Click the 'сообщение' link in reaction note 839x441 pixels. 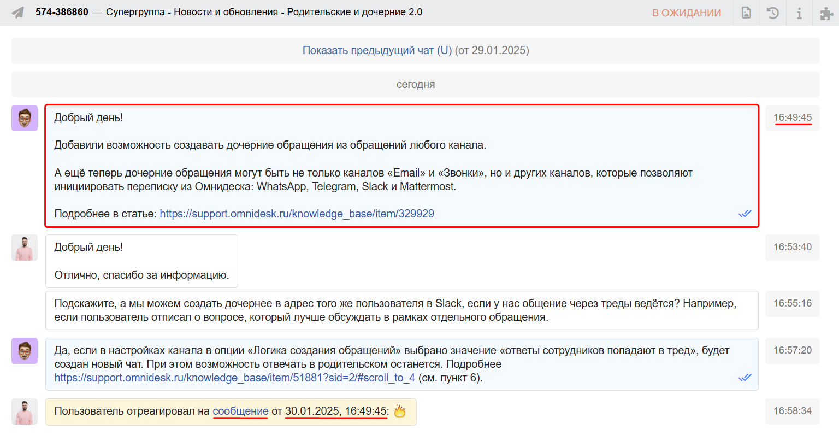pyautogui.click(x=240, y=411)
